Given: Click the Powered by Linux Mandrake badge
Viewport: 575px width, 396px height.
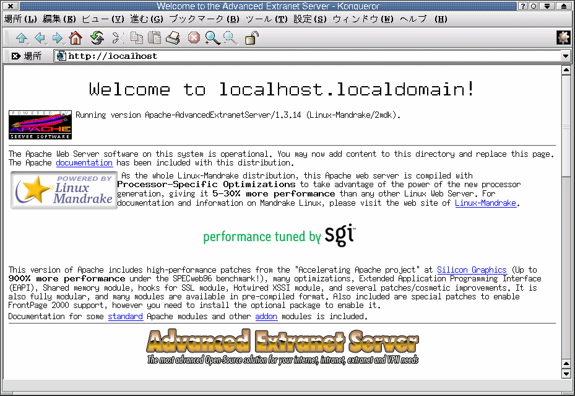Looking at the screenshot, I should [64, 190].
